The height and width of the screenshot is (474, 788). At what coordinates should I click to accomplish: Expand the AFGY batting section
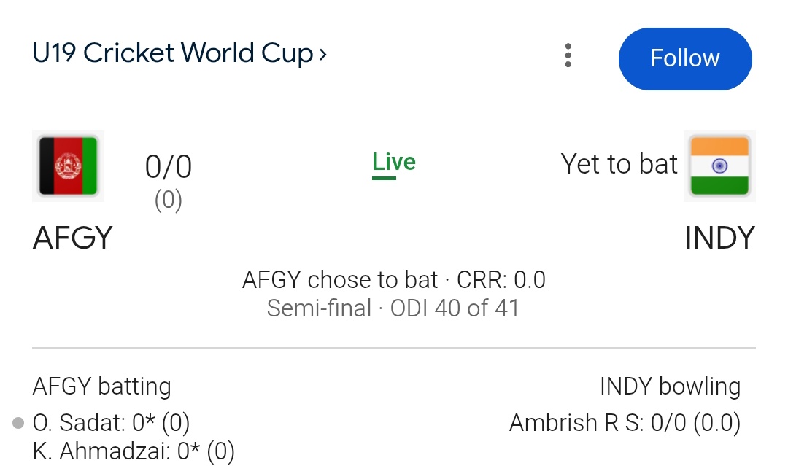pos(101,386)
